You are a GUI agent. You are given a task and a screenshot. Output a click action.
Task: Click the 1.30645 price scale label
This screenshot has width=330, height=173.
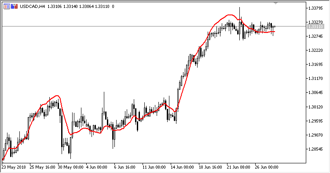click(315, 93)
